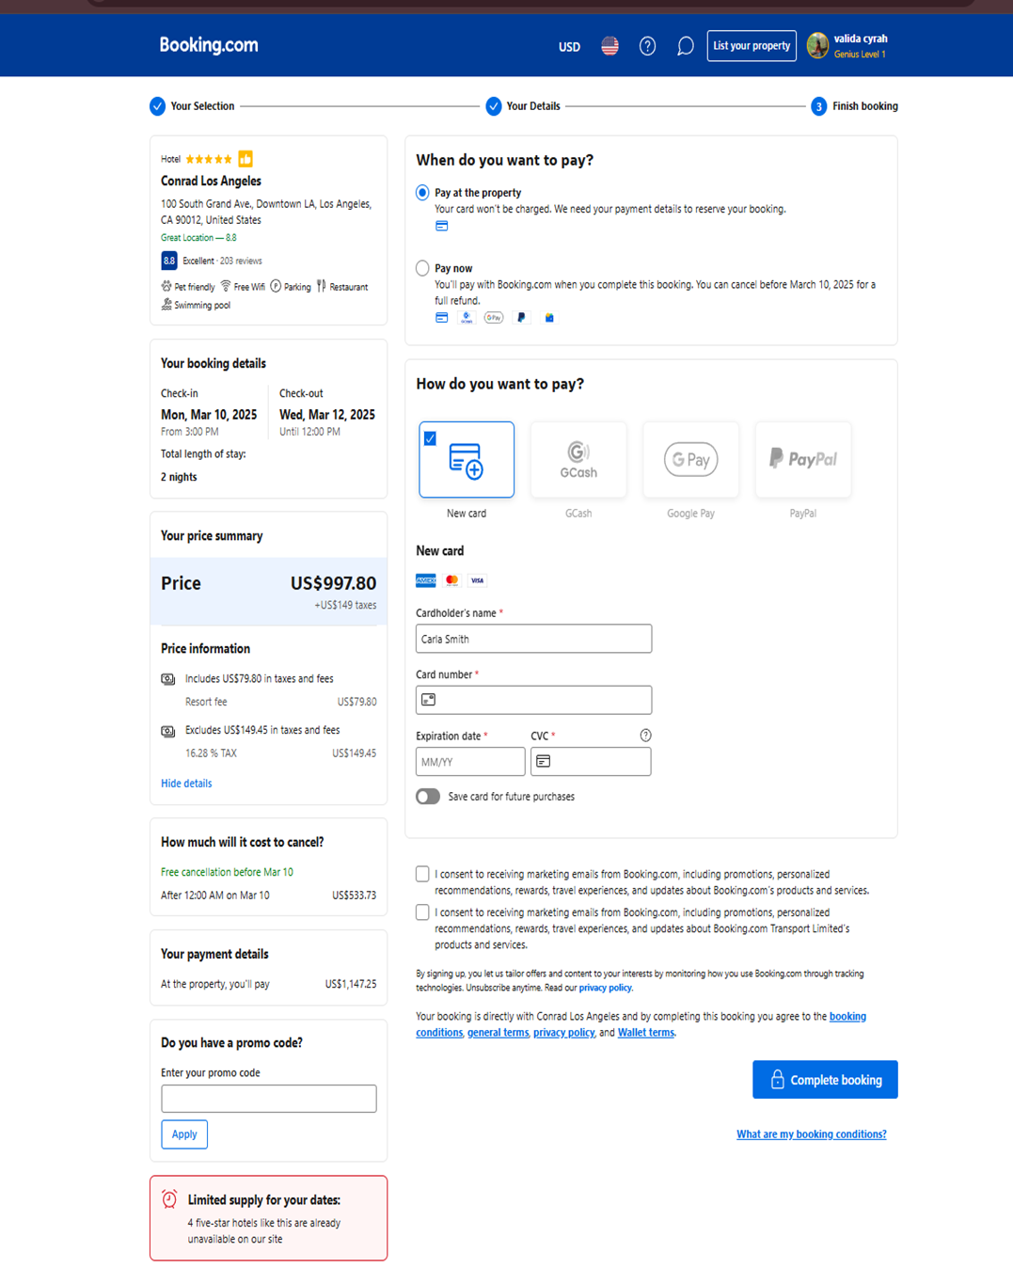Select the Pay now radio button
This screenshot has height=1268, width=1013.
[422, 268]
